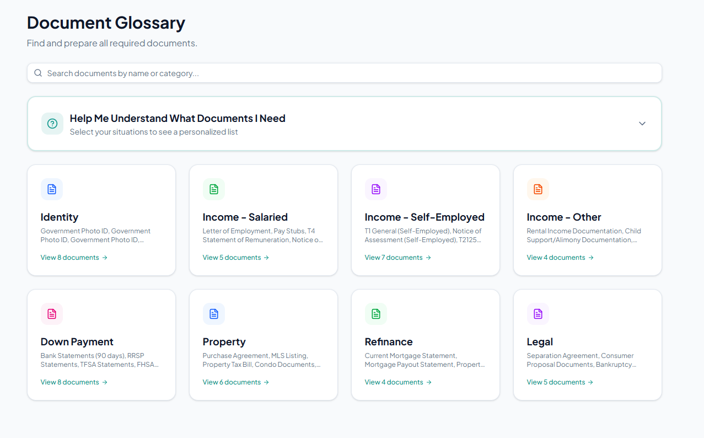This screenshot has width=704, height=438.
Task: View 8 documents under Identity
Action: (x=73, y=257)
